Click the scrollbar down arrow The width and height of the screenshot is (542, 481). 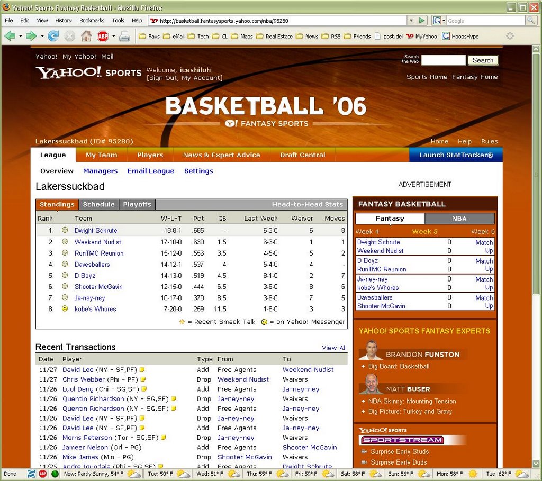point(536,464)
